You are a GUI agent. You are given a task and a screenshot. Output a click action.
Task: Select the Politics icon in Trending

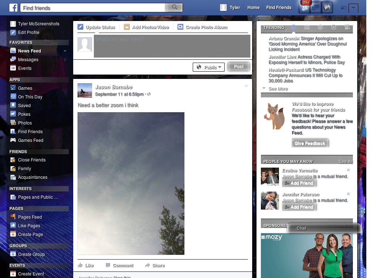point(307,28)
